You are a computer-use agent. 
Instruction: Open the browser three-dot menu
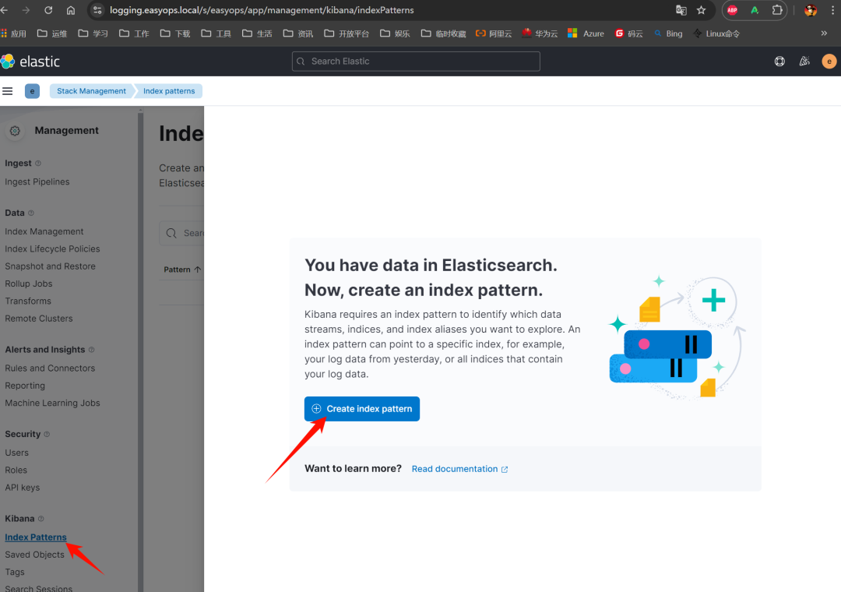[x=832, y=10]
